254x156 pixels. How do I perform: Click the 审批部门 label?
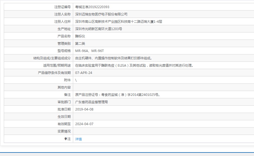(x=64, y=102)
